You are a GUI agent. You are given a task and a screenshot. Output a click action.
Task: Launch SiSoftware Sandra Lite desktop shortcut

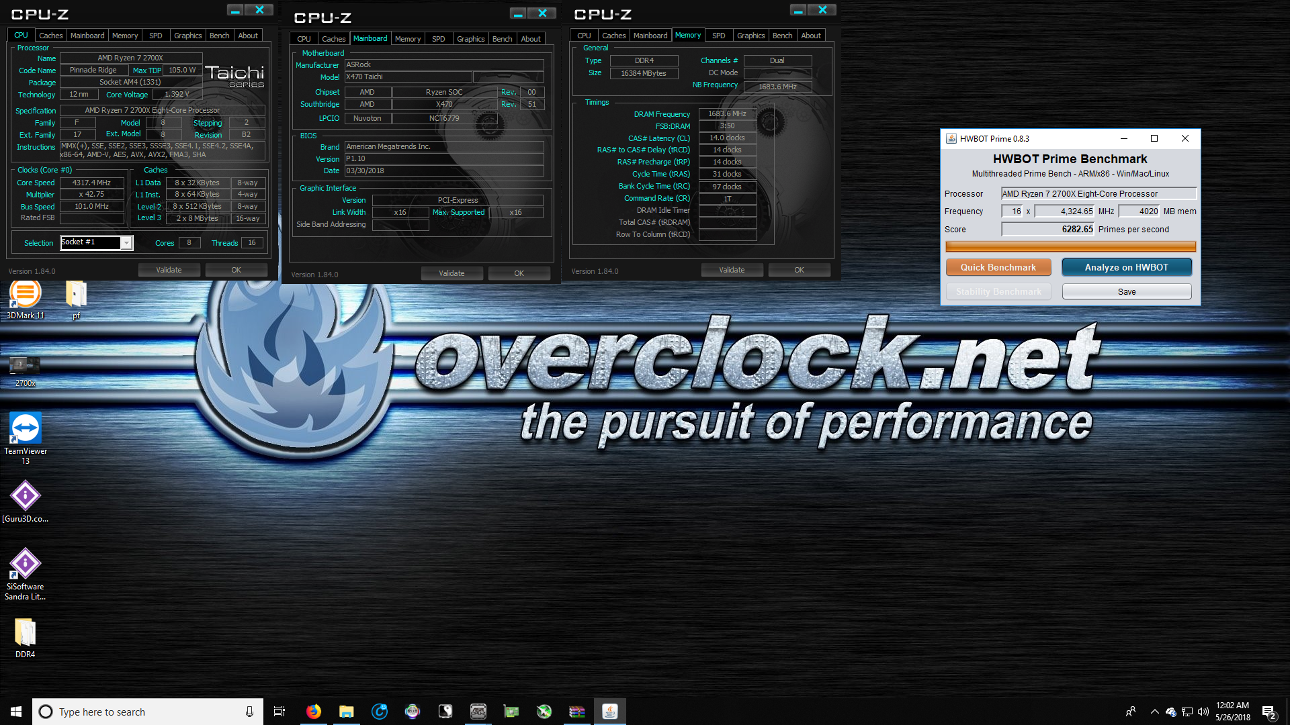(26, 575)
